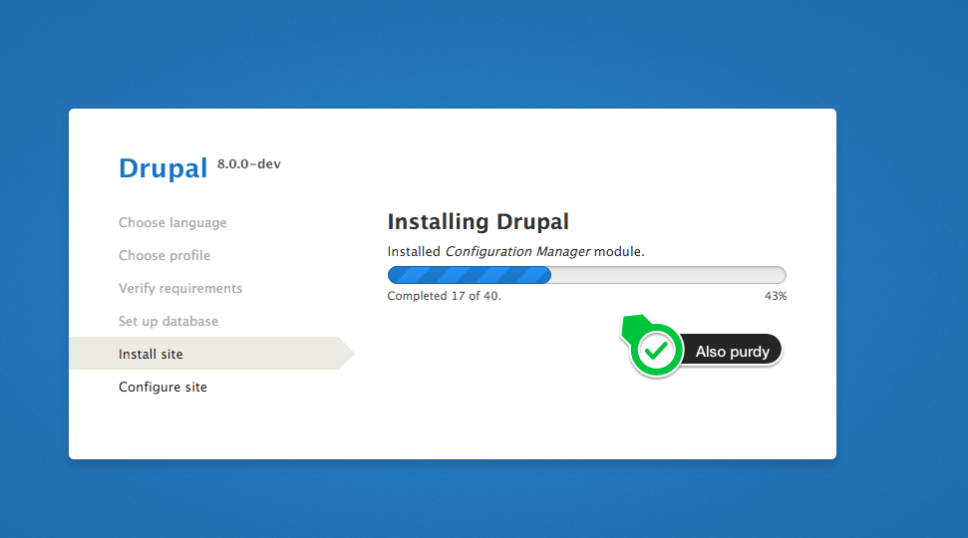
Task: Click the 8.0.0-dev version label
Action: pyautogui.click(x=249, y=164)
